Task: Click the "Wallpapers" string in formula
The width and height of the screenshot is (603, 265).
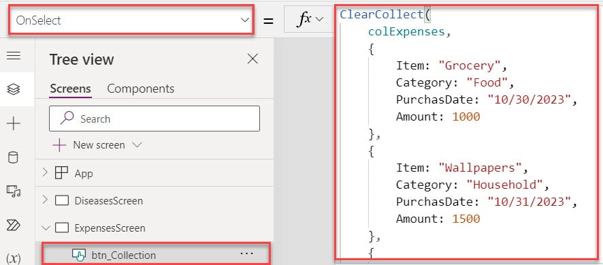Action: (480, 168)
